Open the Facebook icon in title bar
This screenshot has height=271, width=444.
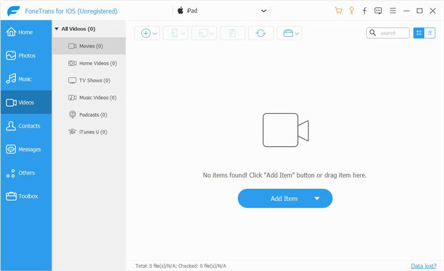365,11
